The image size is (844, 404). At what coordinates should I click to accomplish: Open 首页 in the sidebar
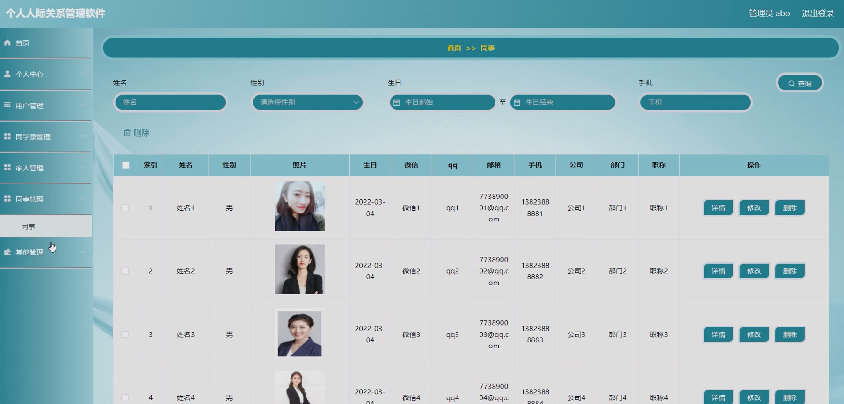(45, 43)
